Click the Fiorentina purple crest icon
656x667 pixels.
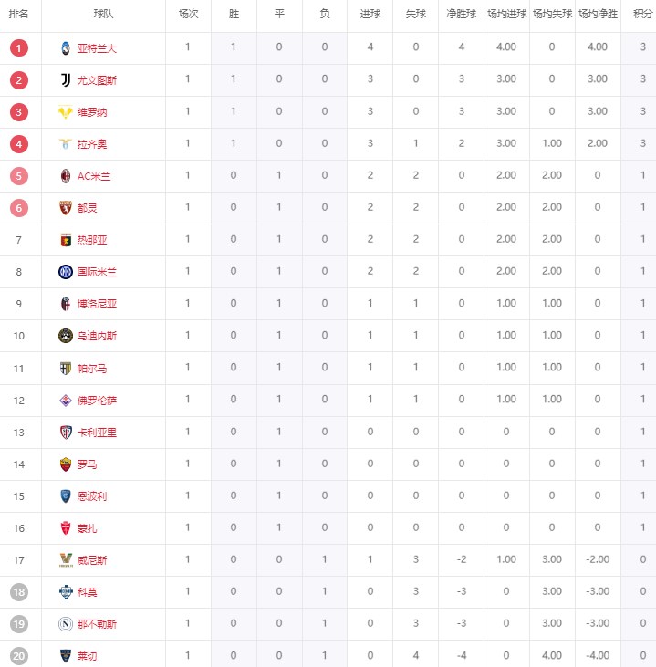click(x=65, y=400)
